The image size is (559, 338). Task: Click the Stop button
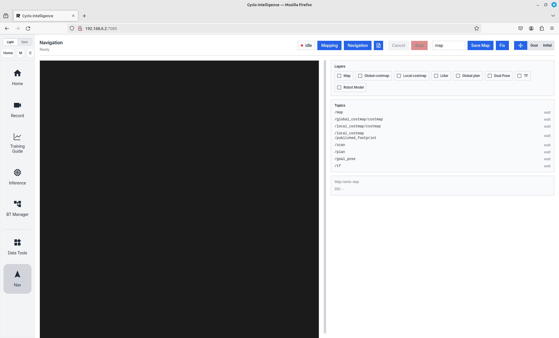tap(419, 45)
